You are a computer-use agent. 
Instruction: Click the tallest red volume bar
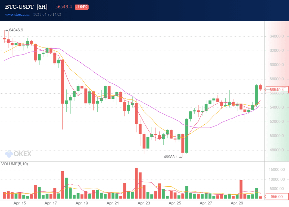136,183
